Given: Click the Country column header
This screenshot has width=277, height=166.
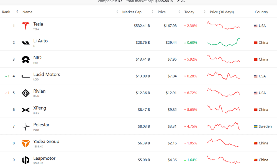Looking at the screenshot, I should tap(261, 12).
